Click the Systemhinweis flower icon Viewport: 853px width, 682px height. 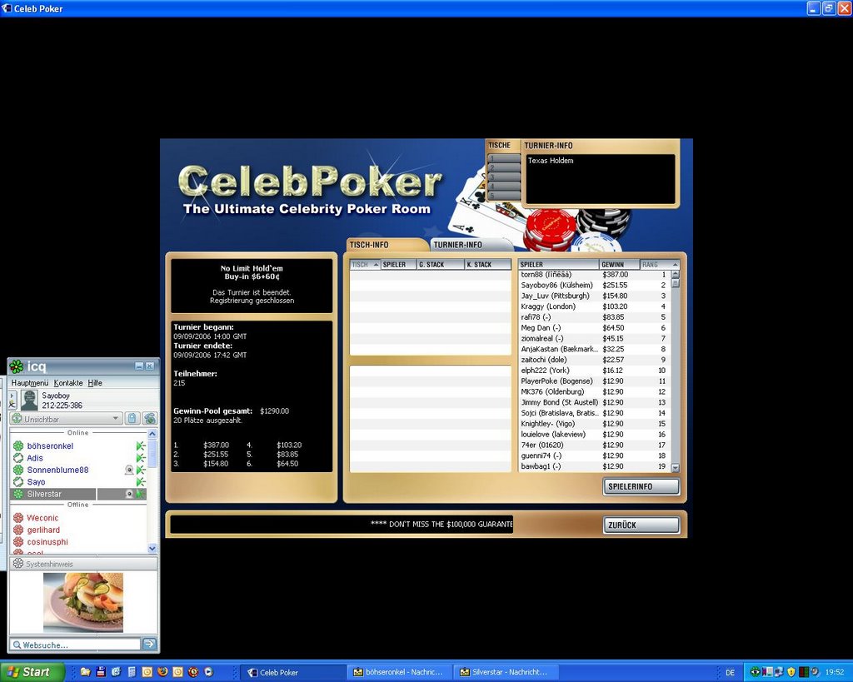coord(18,564)
